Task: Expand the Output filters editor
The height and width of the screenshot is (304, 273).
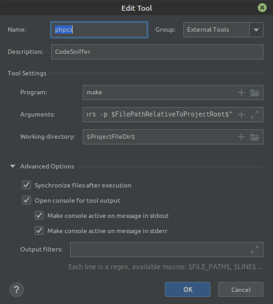Action: (x=255, y=250)
